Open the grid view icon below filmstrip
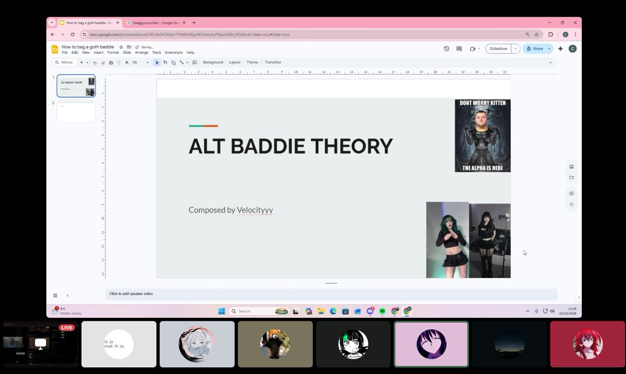626x374 pixels. 55,295
